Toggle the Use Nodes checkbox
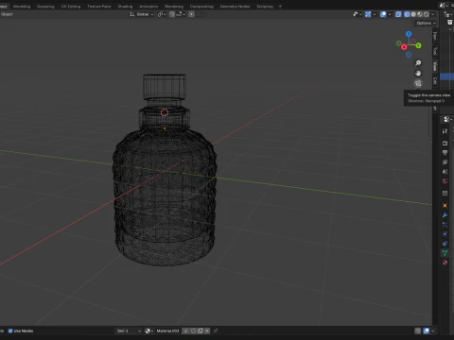Screen dimensions: 454x340 [x=10, y=331]
